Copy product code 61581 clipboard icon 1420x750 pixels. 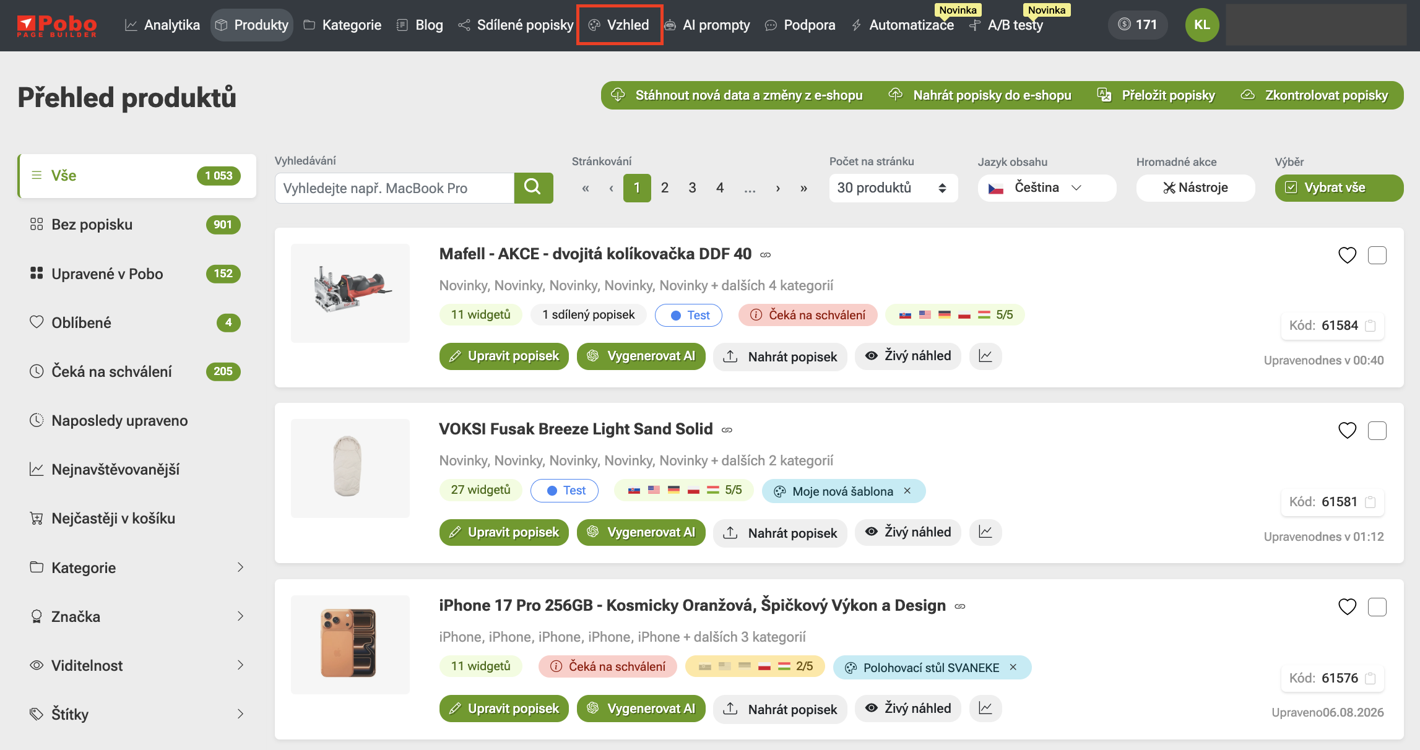1370,502
